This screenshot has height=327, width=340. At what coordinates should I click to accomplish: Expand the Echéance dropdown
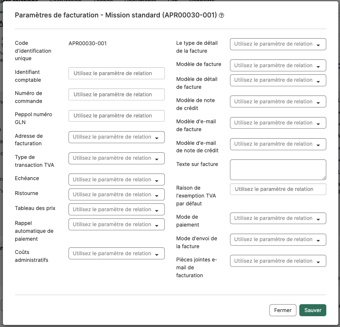[116, 179]
